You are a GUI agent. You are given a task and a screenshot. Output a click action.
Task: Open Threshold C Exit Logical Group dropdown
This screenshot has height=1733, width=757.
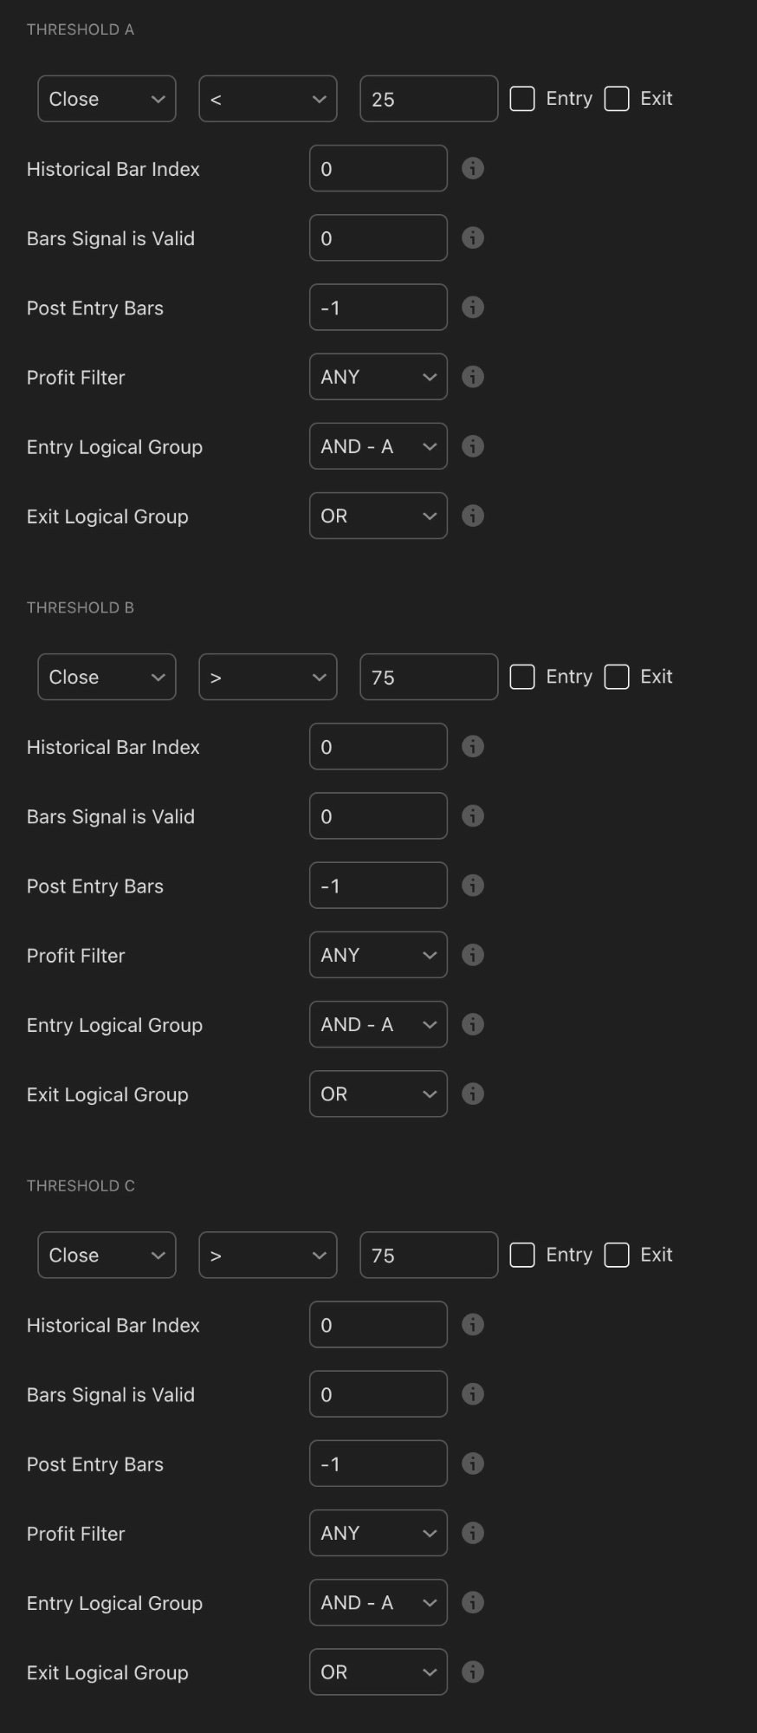tap(378, 1671)
